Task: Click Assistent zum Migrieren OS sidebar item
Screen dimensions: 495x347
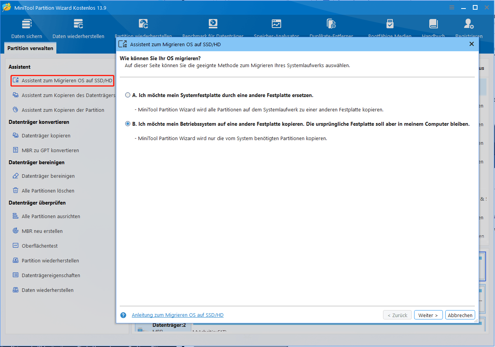Action: 62,81
